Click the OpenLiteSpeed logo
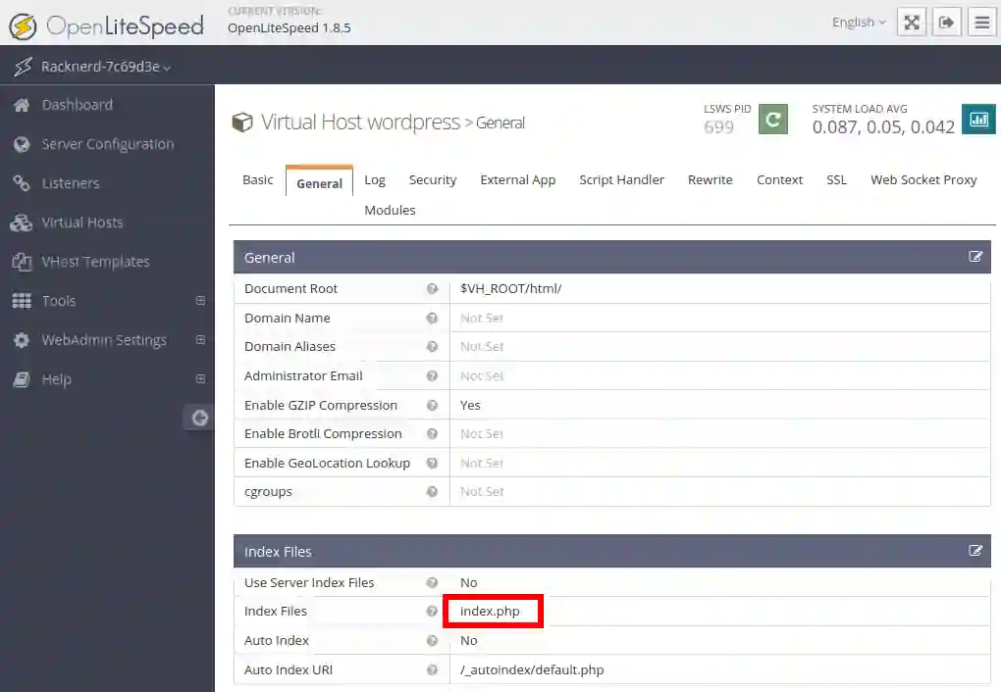 [x=106, y=25]
